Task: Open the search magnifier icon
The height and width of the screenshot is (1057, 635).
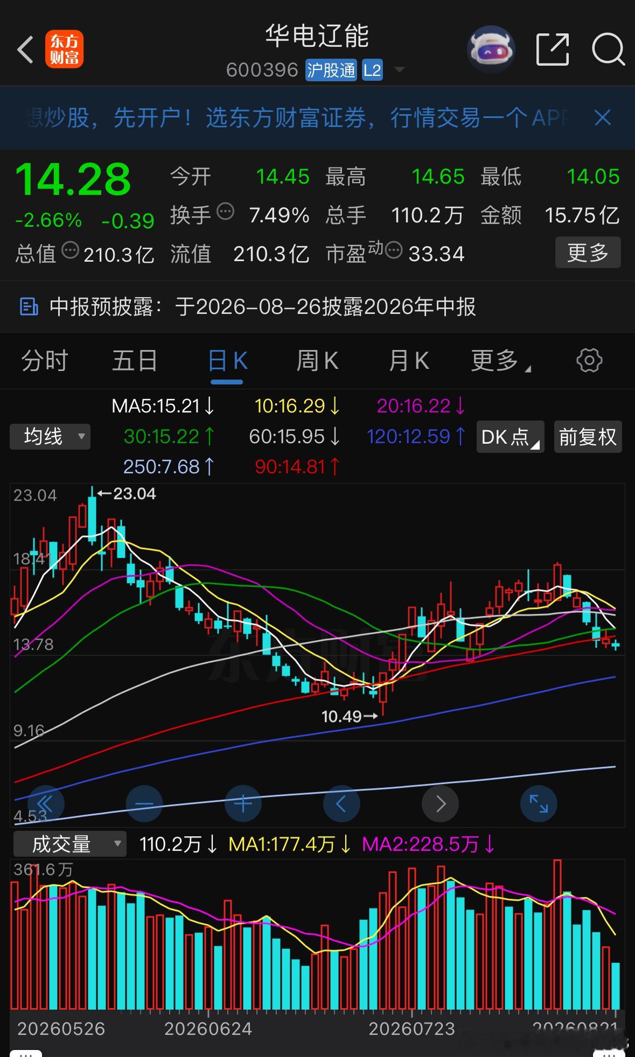Action: [608, 50]
